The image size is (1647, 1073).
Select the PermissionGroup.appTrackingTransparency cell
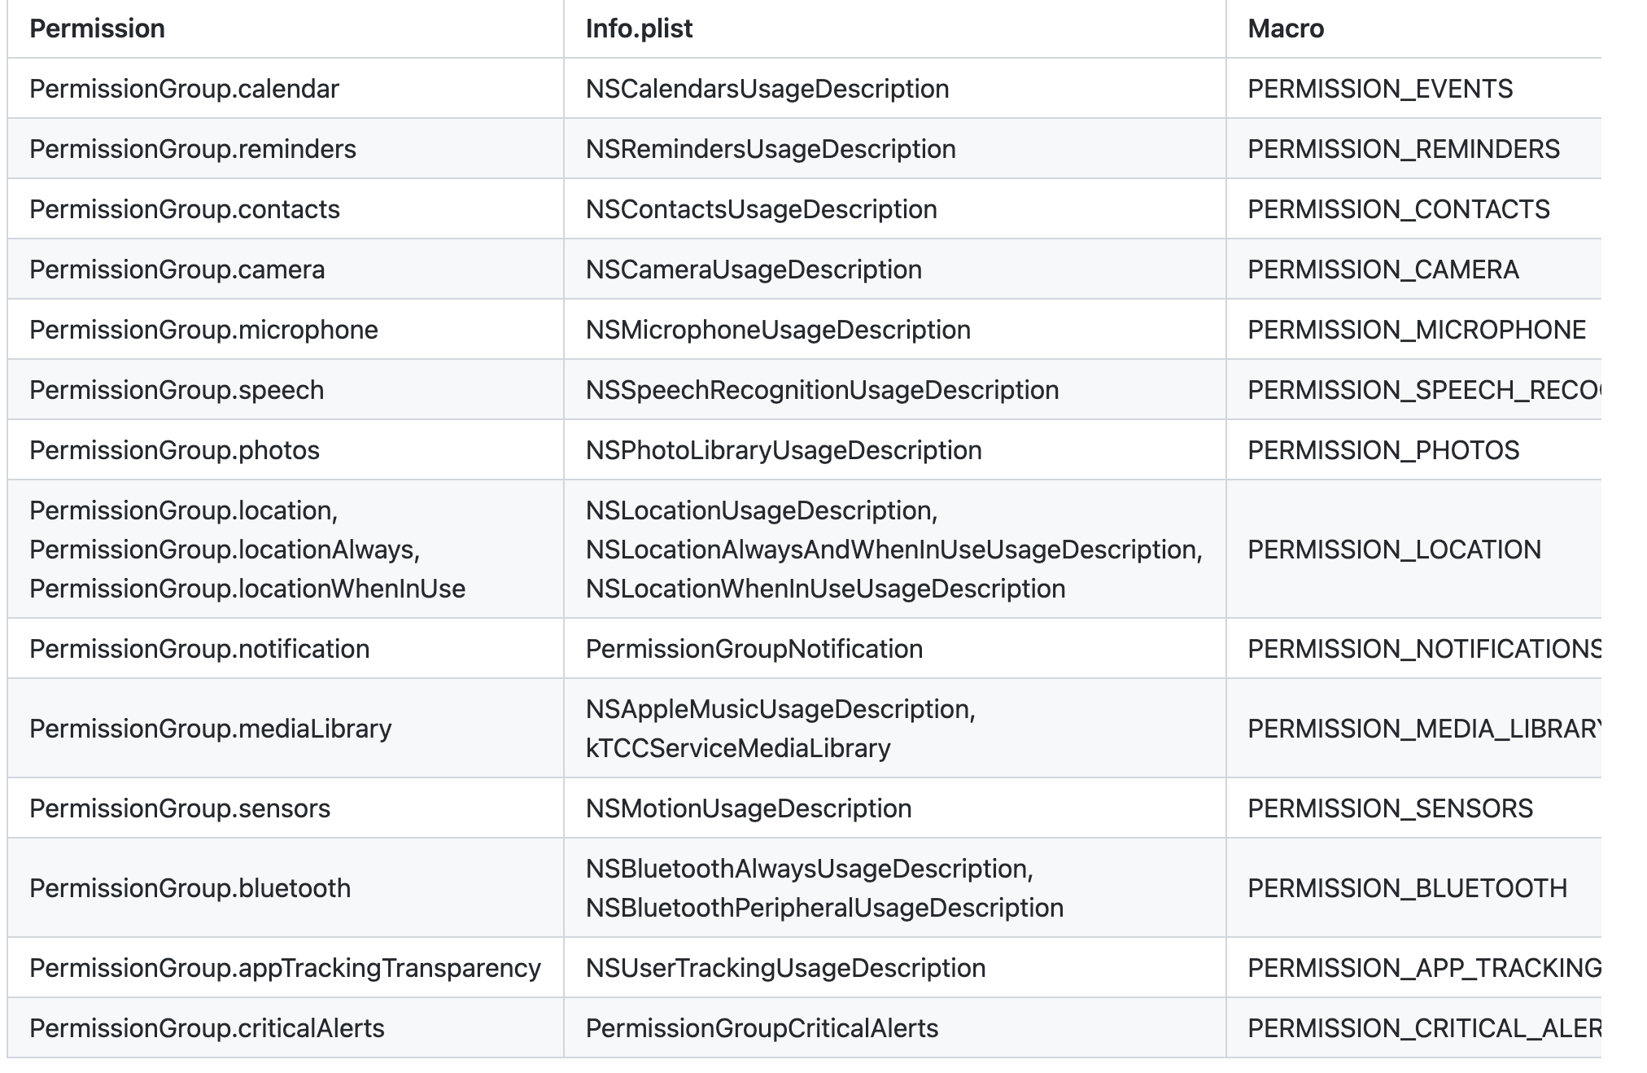click(x=285, y=968)
